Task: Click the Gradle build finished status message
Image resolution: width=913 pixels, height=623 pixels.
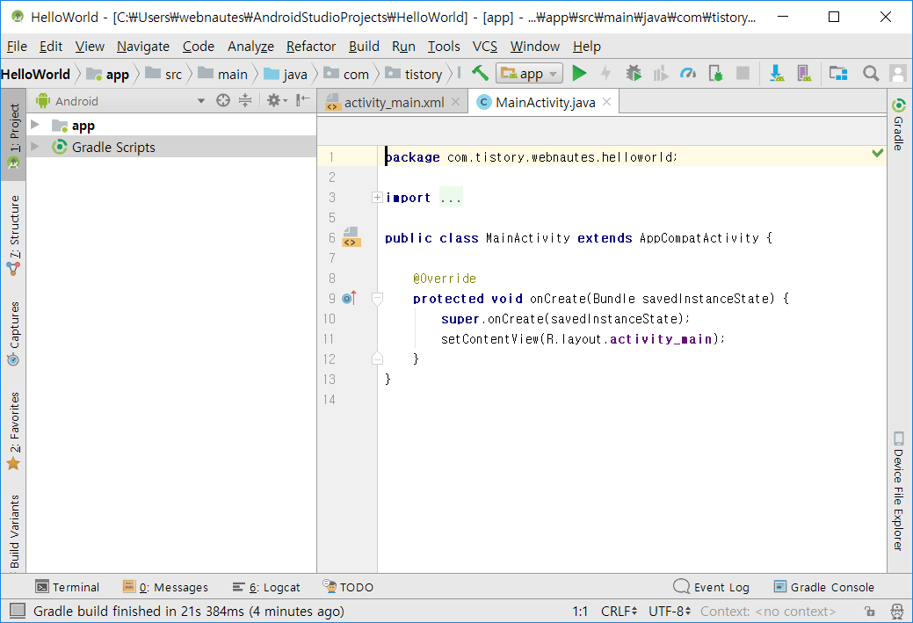Action: (x=189, y=612)
